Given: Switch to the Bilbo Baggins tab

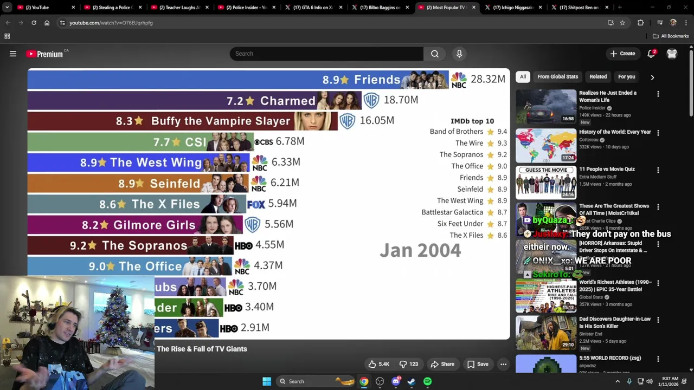Looking at the screenshot, I should pos(380,8).
